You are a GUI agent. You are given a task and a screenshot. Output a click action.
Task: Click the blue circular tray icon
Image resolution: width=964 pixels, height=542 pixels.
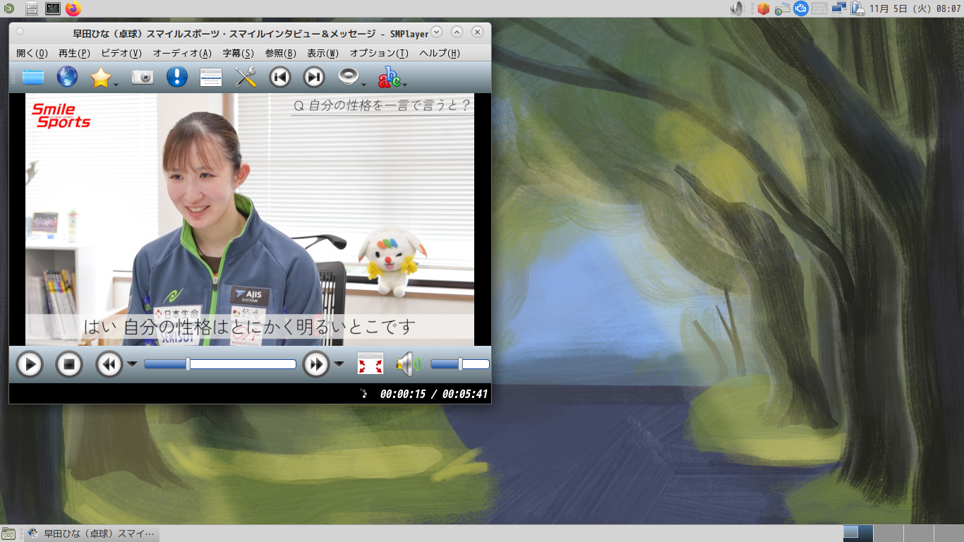[800, 8]
